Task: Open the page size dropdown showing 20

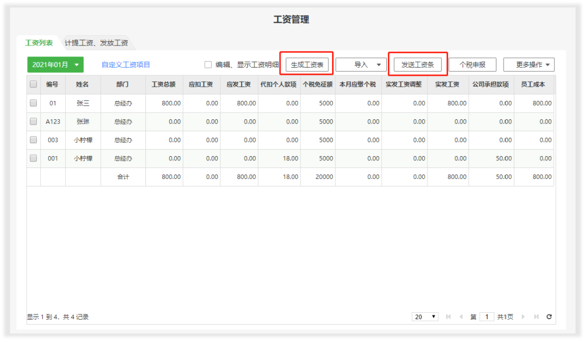Action: (x=425, y=317)
